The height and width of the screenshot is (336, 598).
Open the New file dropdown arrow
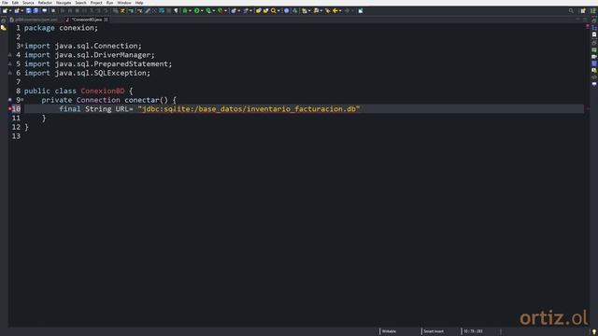10,10
